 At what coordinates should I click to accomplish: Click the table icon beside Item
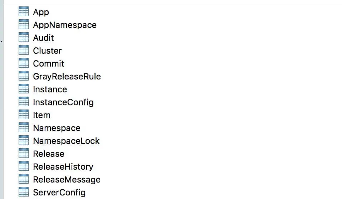point(23,115)
